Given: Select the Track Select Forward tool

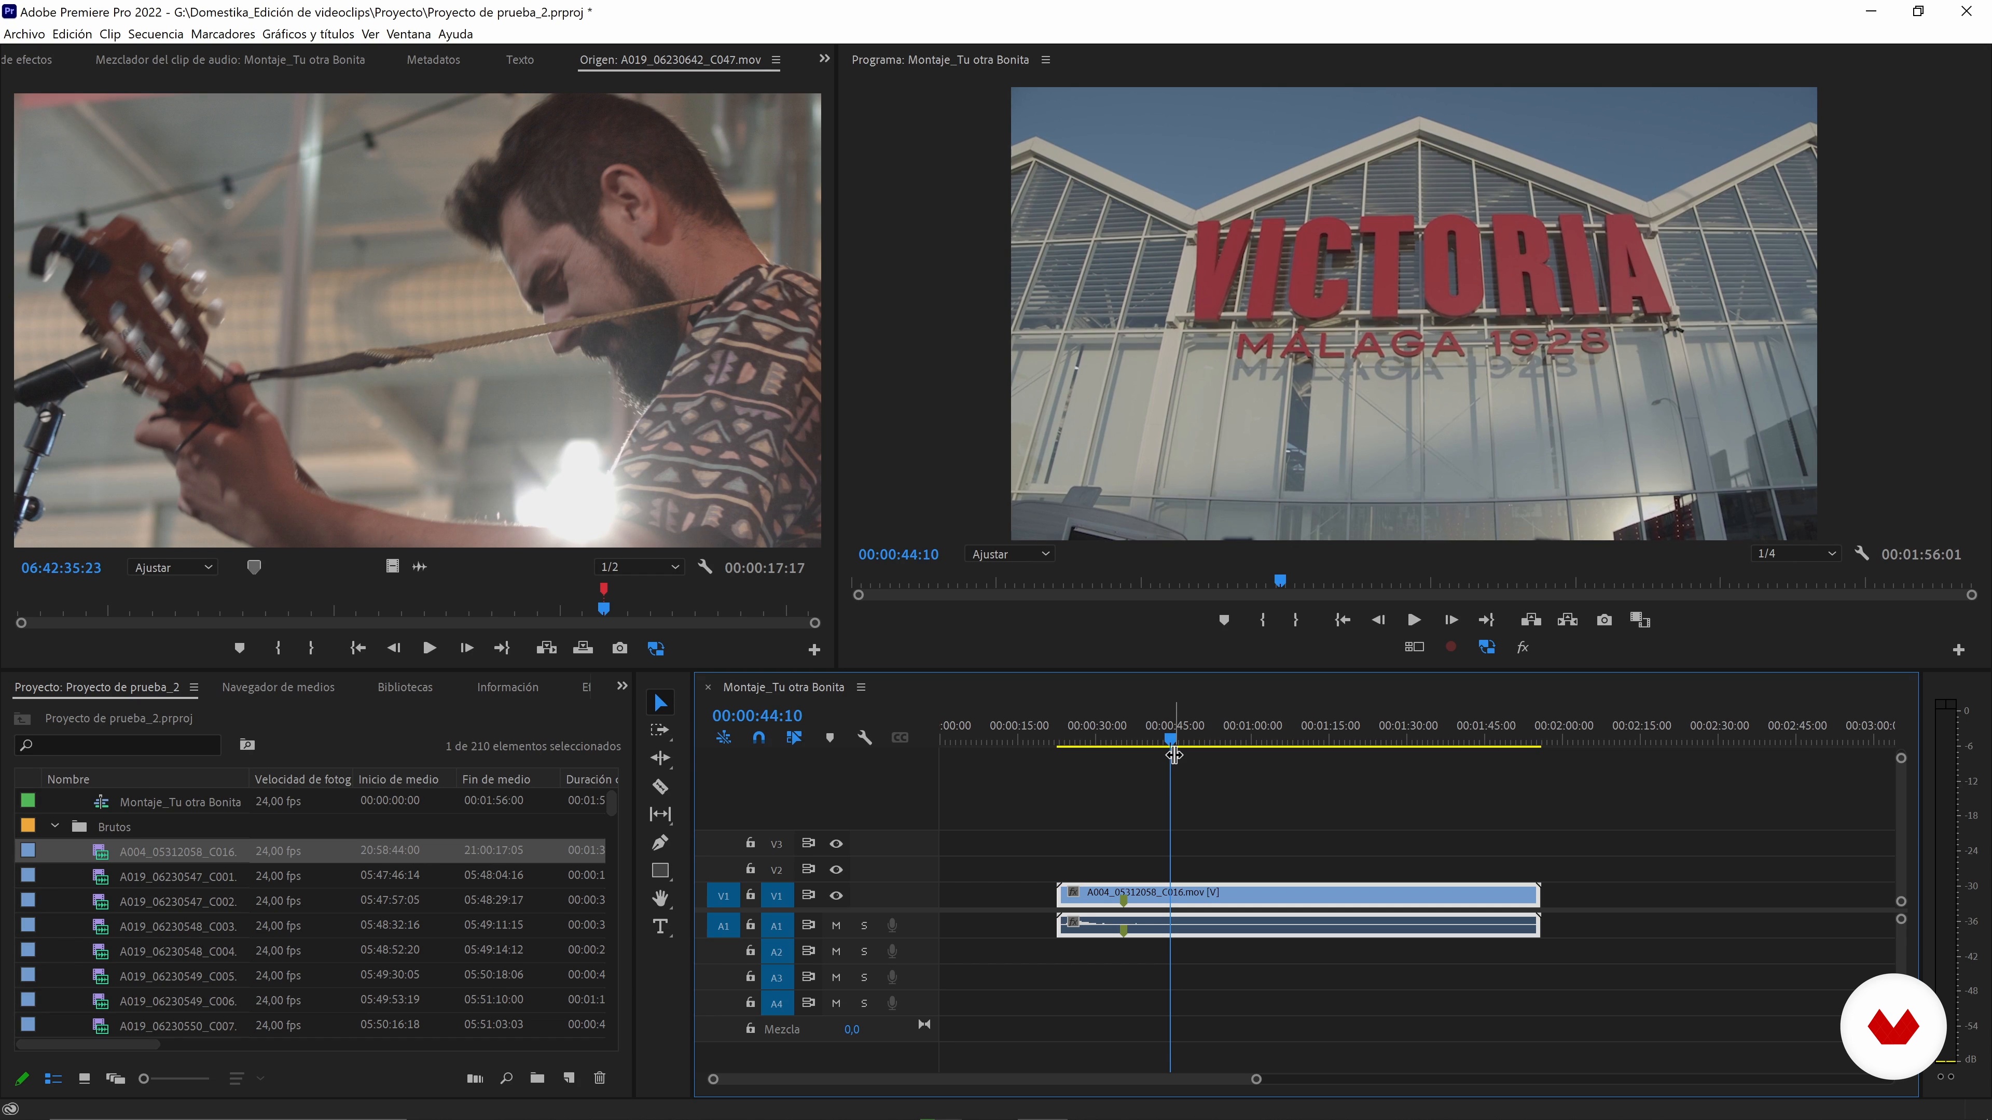Looking at the screenshot, I should (660, 731).
